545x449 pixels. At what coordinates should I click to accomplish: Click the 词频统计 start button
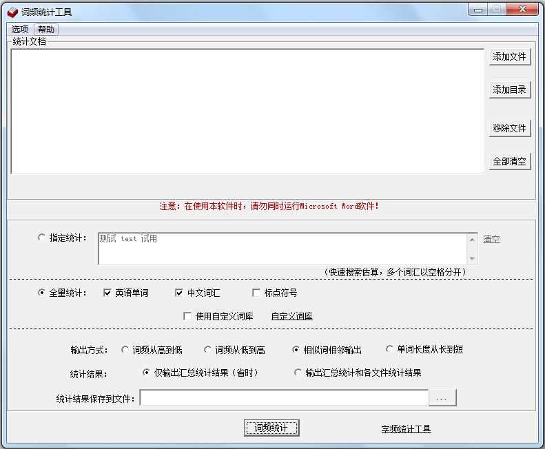271,428
